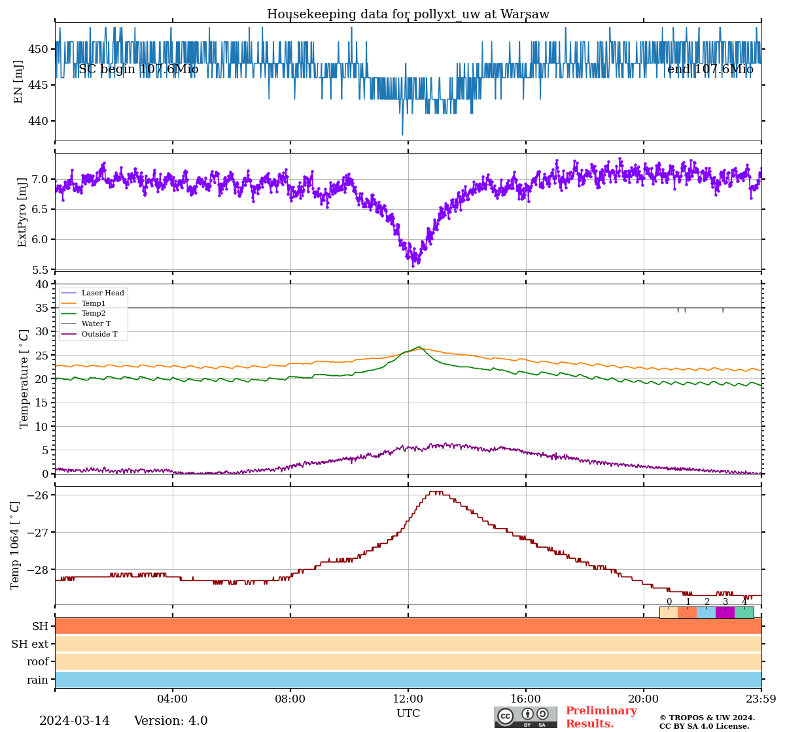Click 'CC BY SA 4.0 License.' text
Viewport: 785px width, 732px height.
click(x=705, y=726)
